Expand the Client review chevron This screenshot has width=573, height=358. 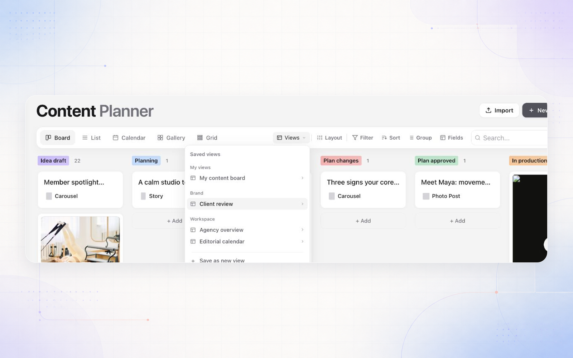point(302,204)
